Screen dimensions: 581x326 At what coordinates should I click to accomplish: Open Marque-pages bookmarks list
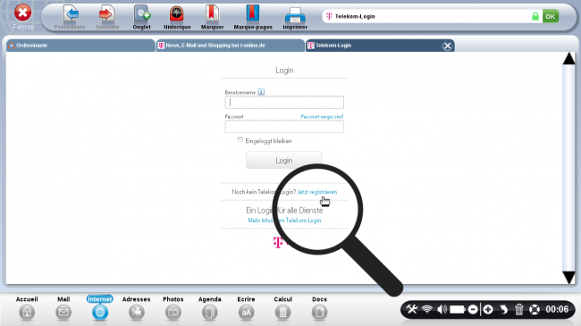pyautogui.click(x=253, y=14)
